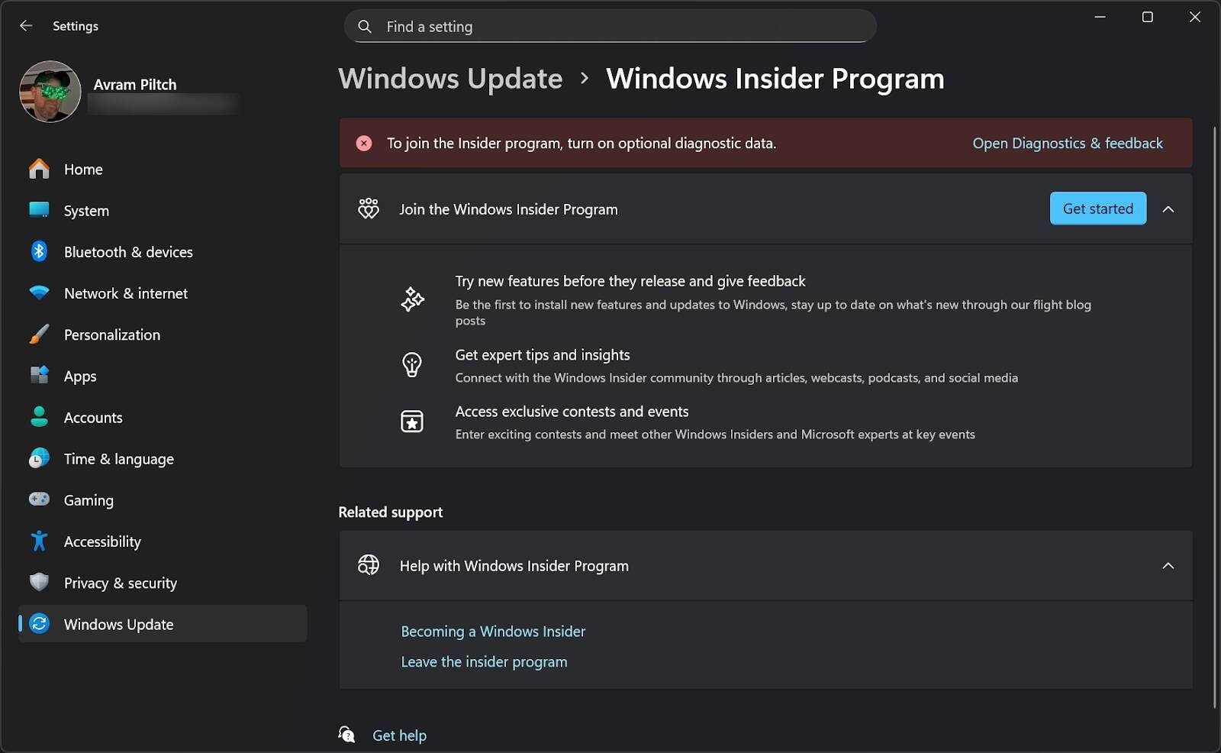Go to Windows Update breadcrumb

click(x=450, y=79)
